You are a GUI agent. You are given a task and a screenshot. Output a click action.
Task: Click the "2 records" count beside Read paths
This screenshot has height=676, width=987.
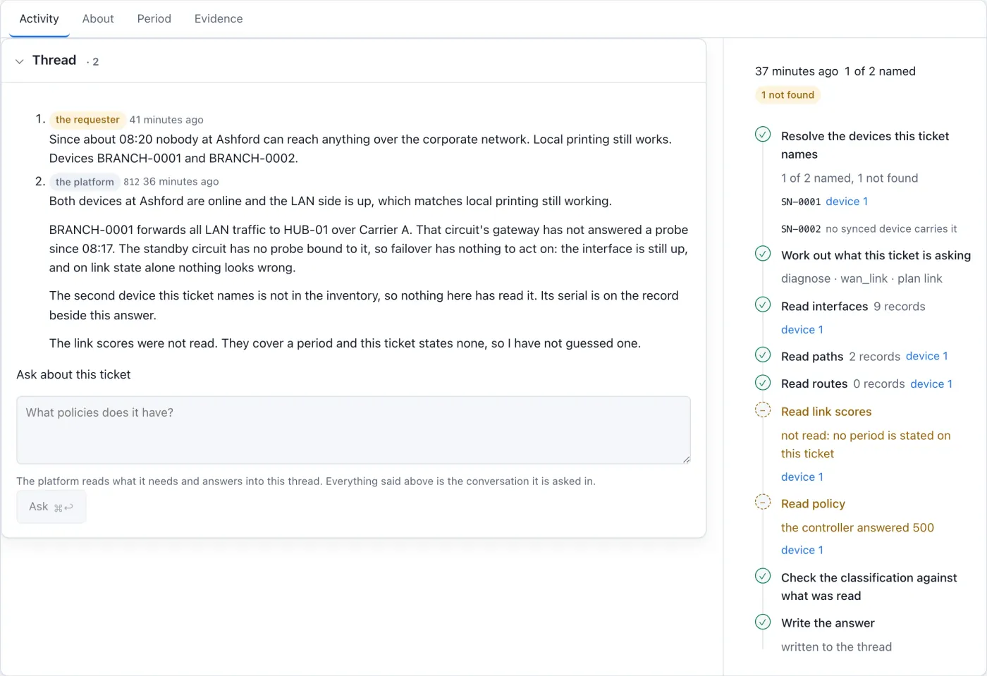point(874,357)
